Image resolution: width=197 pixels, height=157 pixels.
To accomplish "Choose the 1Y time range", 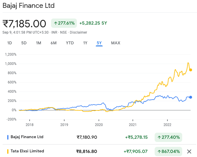I will (x=85, y=43).
